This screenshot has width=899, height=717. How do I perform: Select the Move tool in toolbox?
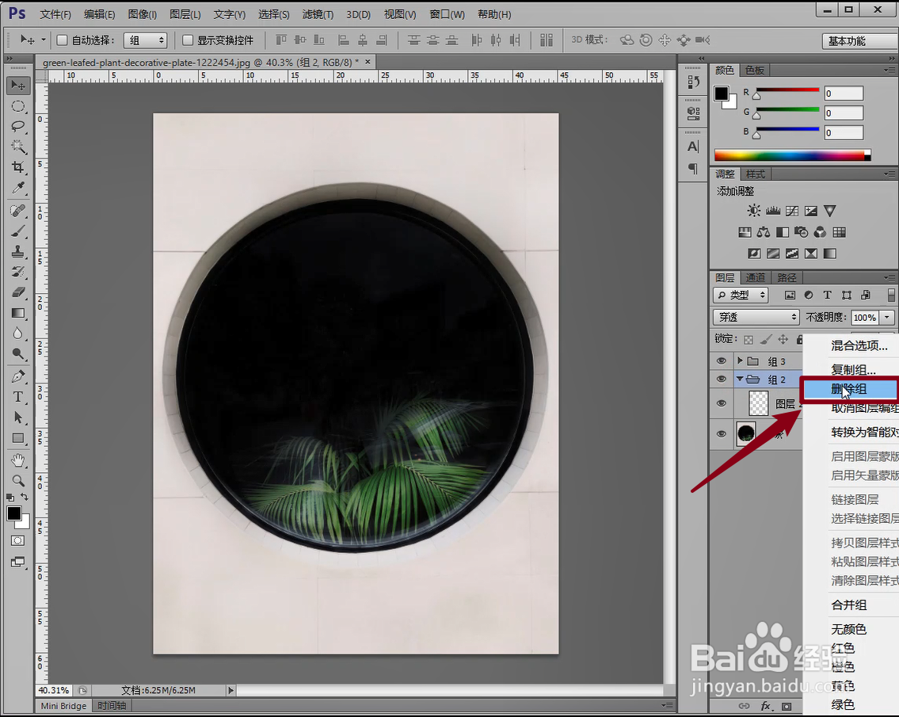(17, 86)
